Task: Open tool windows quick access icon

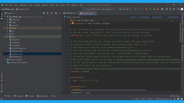Action: tap(2, 99)
